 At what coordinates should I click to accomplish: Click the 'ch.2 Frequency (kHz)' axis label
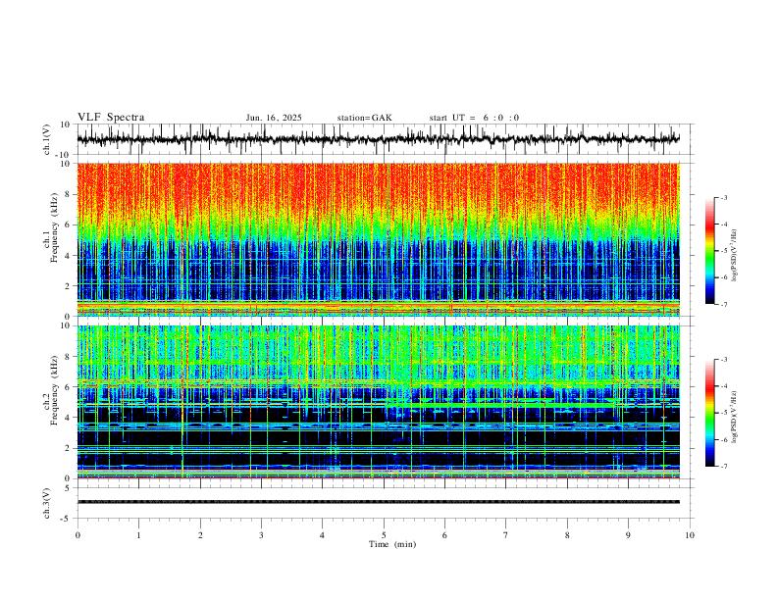50,390
